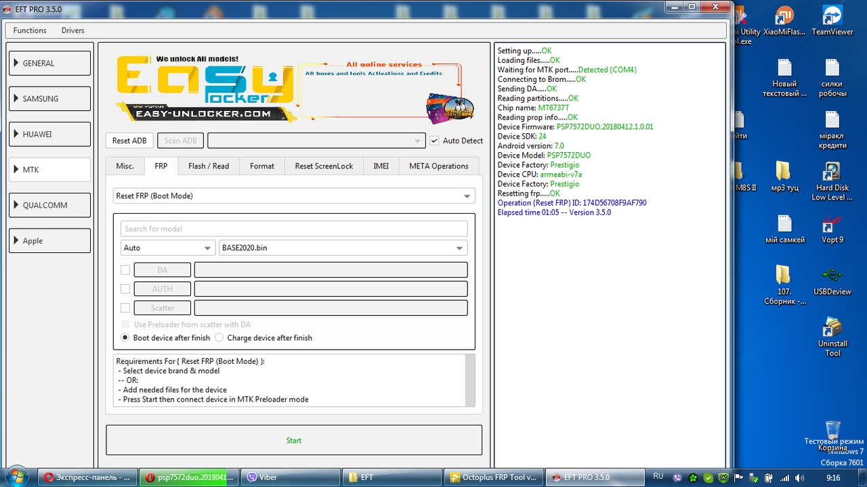Click the DA file path field
Screen dimensions: 867x487
click(x=331, y=270)
